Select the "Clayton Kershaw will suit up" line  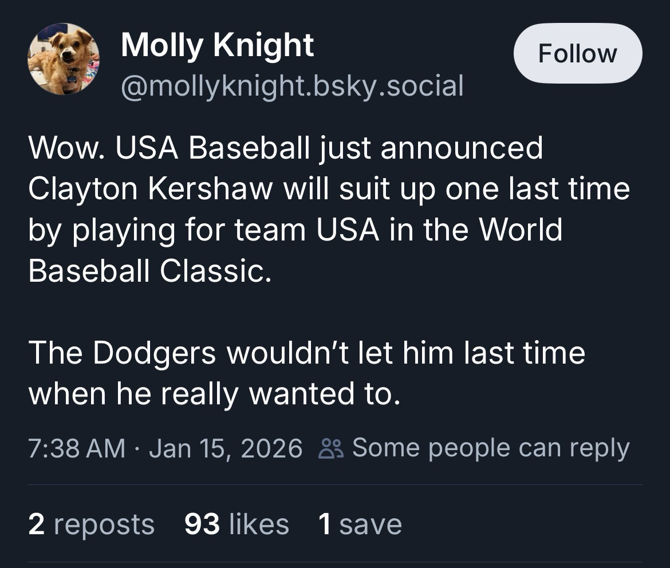pyautogui.click(x=329, y=189)
